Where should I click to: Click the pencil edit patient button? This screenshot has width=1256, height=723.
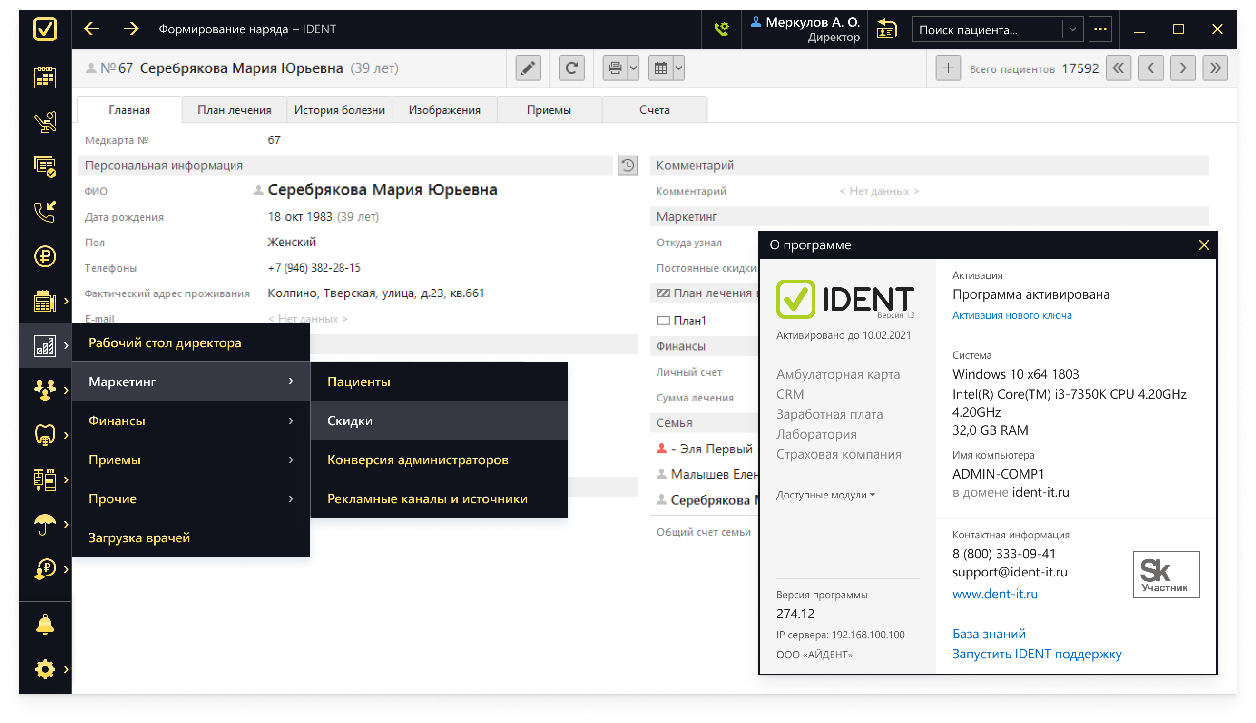click(x=528, y=68)
